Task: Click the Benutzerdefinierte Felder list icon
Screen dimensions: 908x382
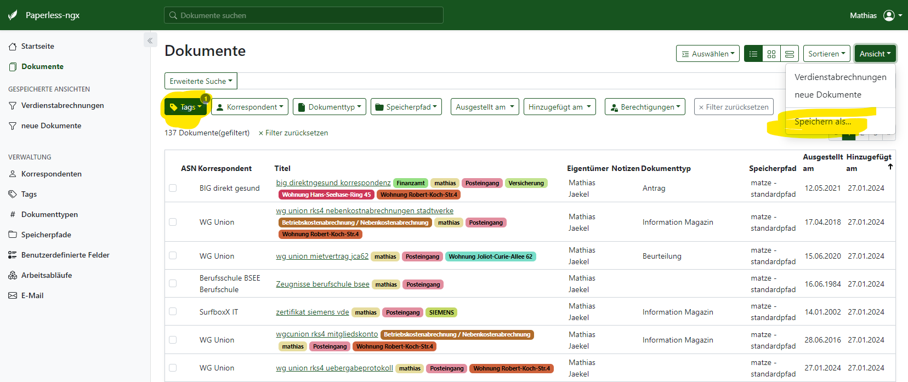Action: point(13,255)
